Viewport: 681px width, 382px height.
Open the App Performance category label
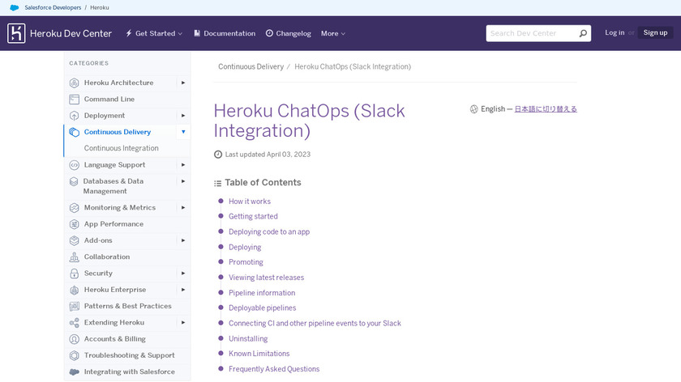(113, 224)
